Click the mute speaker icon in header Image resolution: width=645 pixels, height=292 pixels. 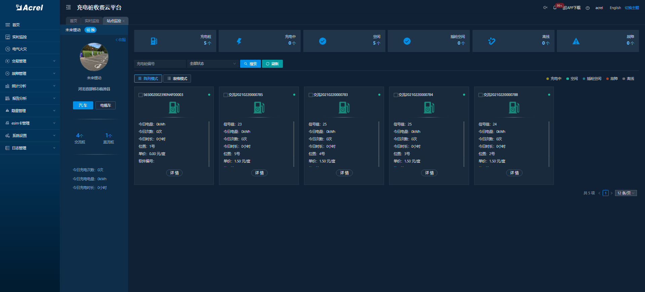545,8
